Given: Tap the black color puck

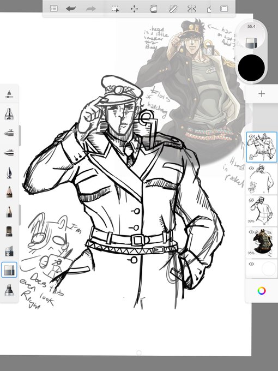Looking at the screenshot, I should pos(251,68).
